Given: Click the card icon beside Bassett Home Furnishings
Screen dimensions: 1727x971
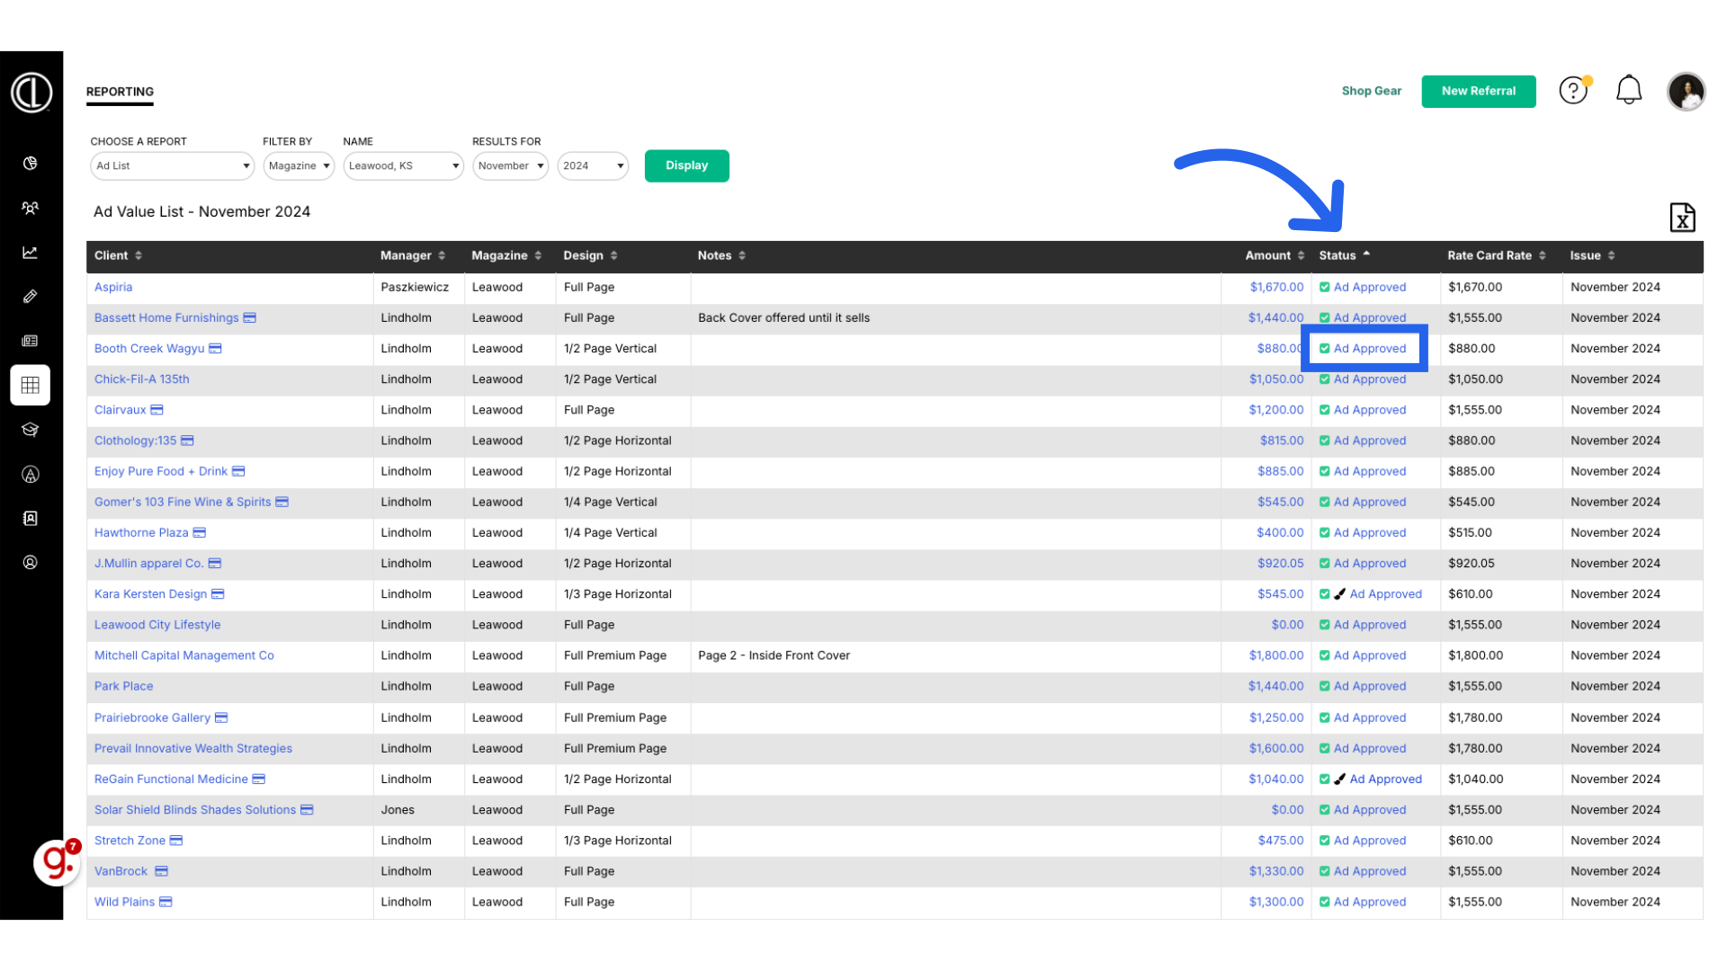Looking at the screenshot, I should tap(250, 317).
